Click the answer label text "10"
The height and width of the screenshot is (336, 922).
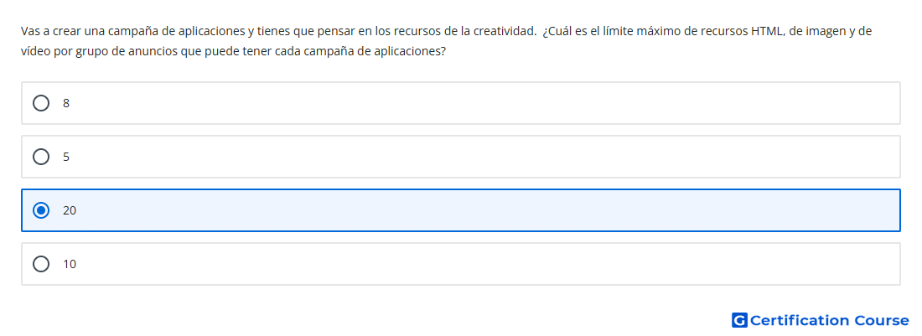pyautogui.click(x=70, y=264)
